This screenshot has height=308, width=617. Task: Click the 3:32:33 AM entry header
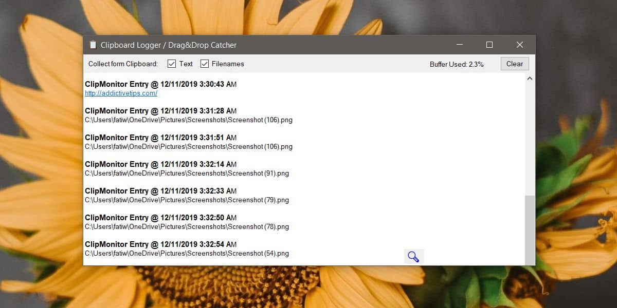[160, 191]
